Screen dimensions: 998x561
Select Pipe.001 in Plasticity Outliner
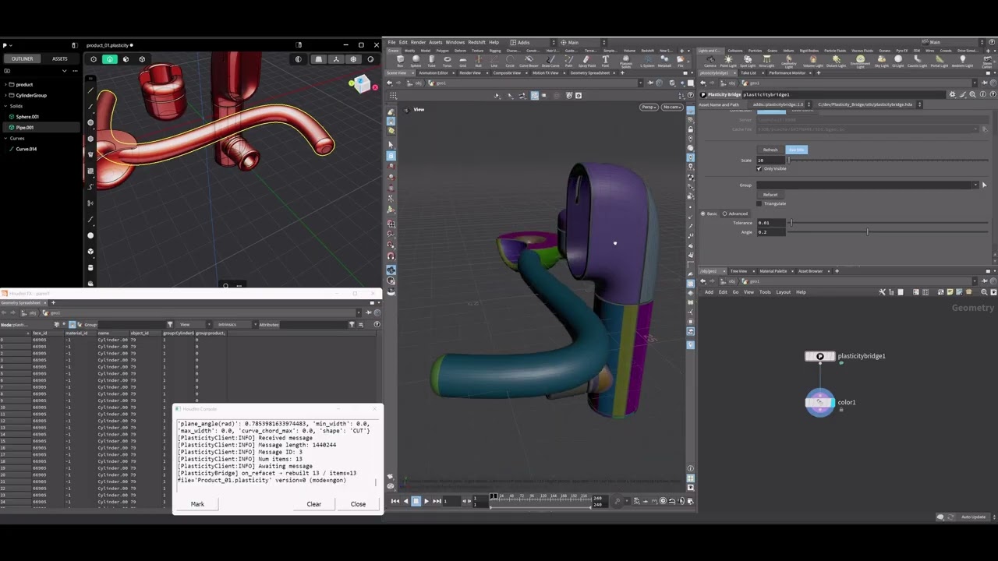click(25, 127)
